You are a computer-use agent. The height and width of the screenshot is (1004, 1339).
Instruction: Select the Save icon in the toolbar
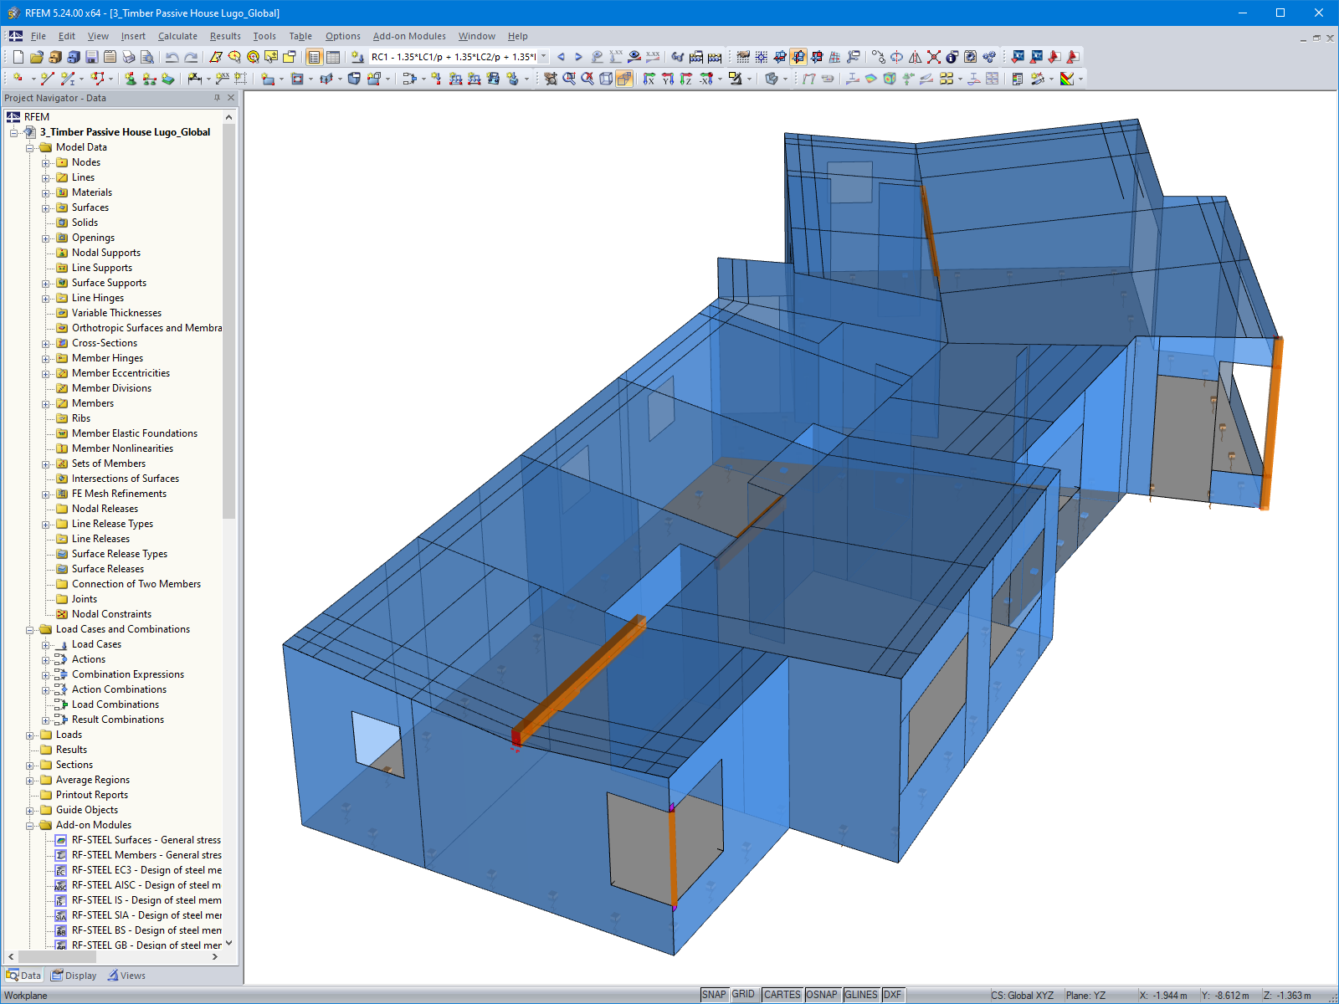coord(90,56)
